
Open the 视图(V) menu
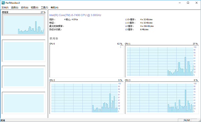[35, 8]
